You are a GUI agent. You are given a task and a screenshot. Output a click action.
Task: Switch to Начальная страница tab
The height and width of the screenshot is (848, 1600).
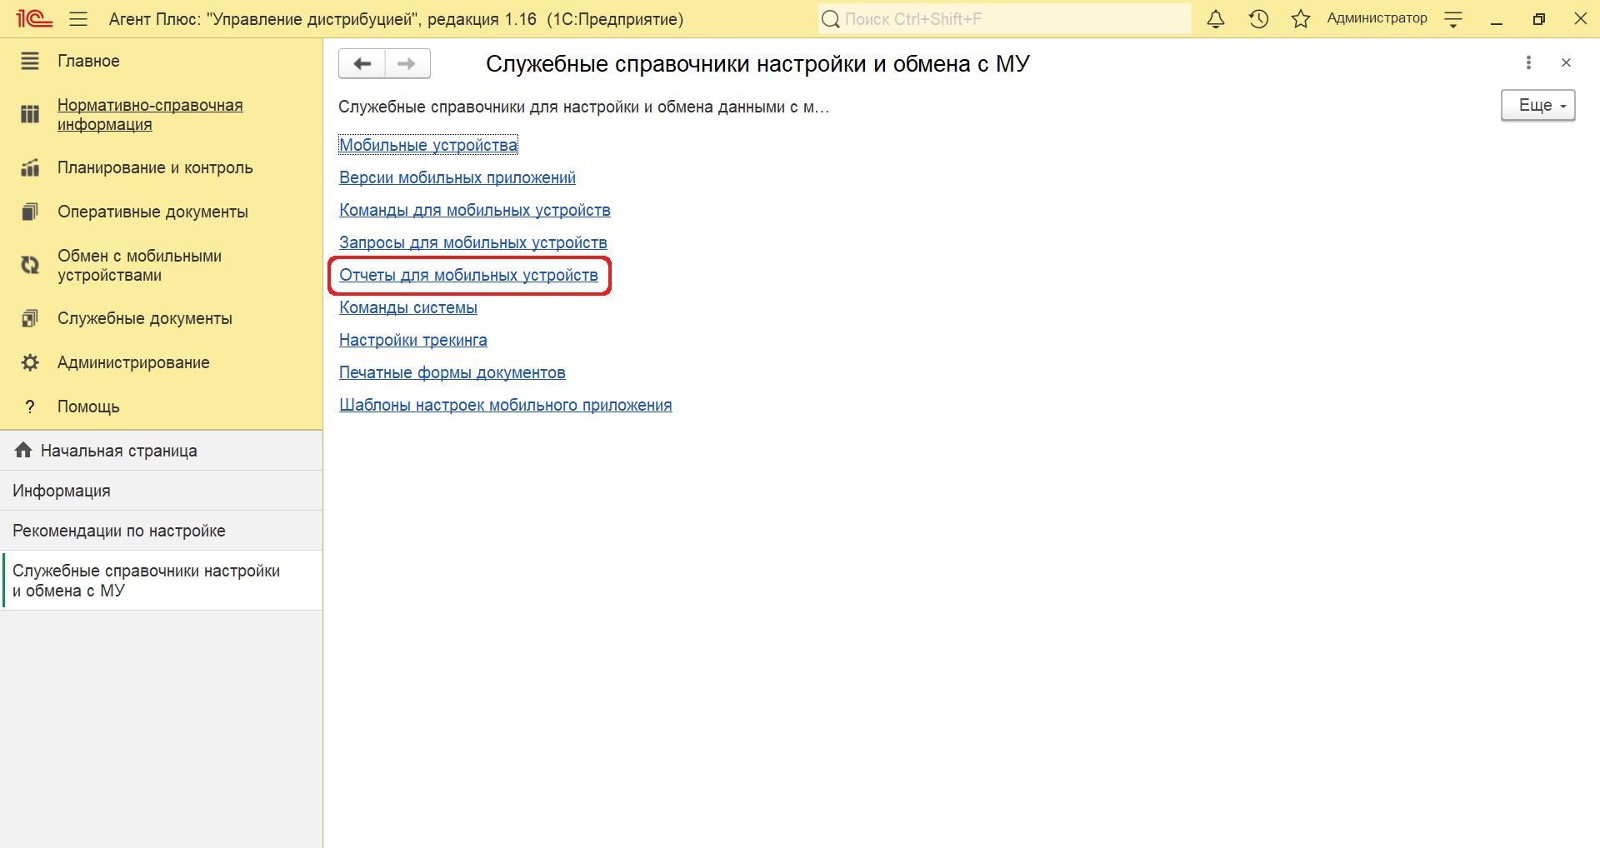pyautogui.click(x=118, y=451)
